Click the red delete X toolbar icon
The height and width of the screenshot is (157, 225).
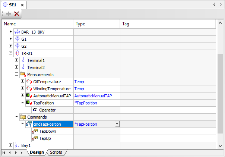(17, 14)
